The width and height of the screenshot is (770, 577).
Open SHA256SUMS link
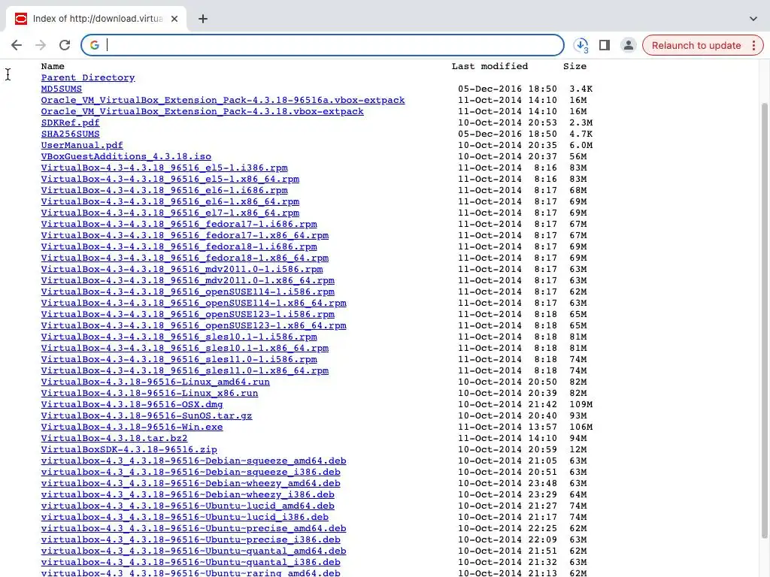[70, 134]
